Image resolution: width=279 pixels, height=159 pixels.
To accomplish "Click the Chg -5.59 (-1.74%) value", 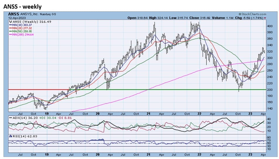I will [x=249, y=18].
